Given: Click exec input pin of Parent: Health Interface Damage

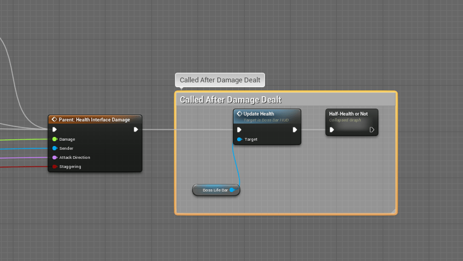Looking at the screenshot, I should tap(55, 129).
